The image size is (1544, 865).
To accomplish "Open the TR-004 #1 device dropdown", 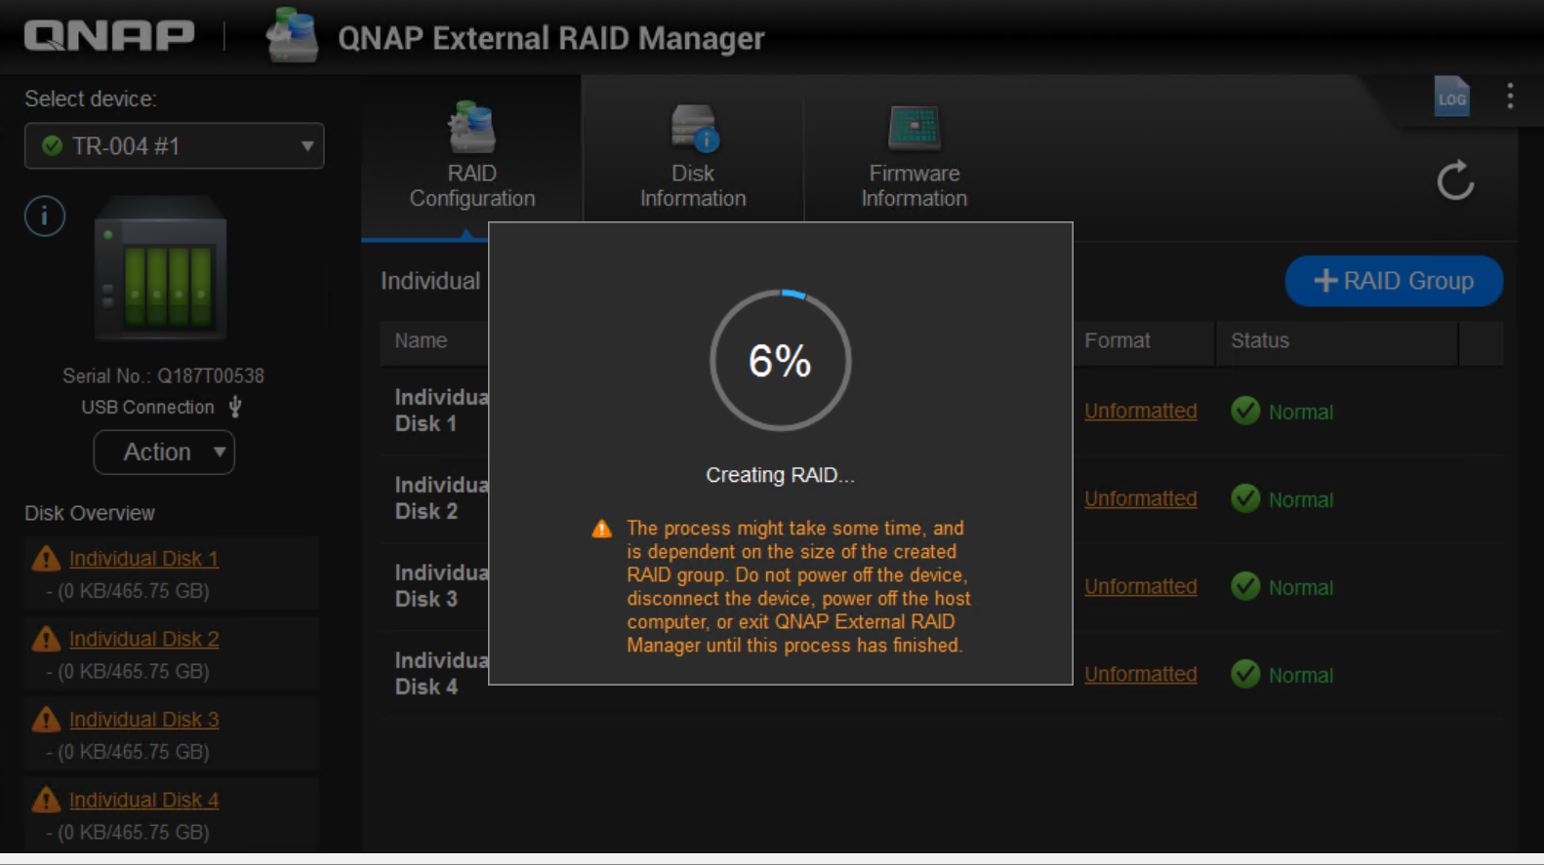I will pos(174,146).
